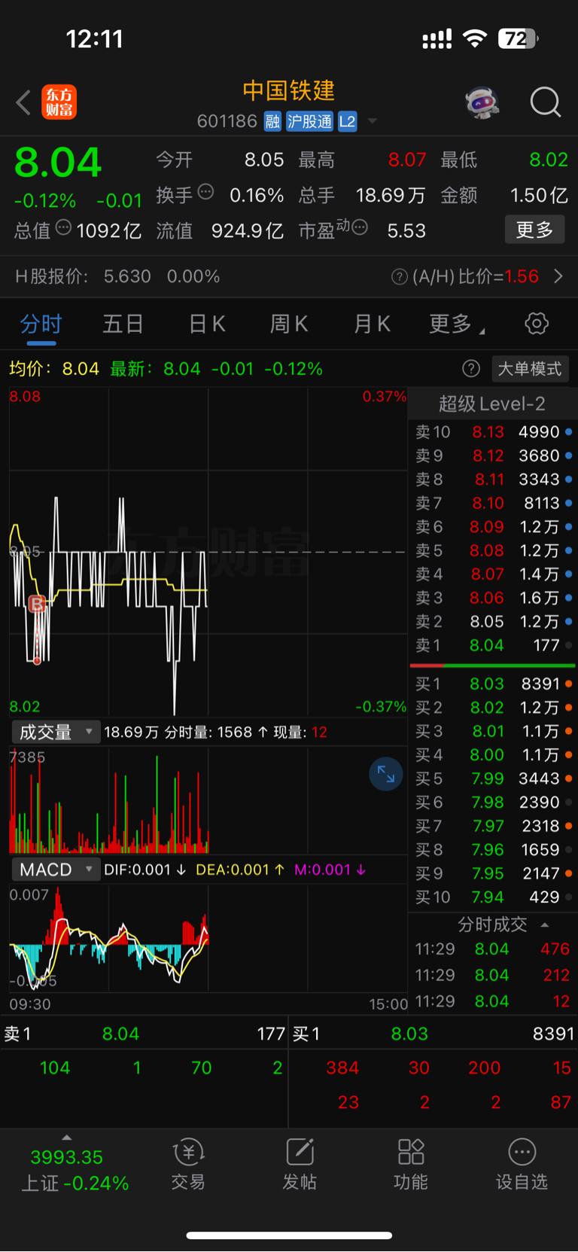
Task: Open 发帖 post icon
Action: tap(300, 1164)
